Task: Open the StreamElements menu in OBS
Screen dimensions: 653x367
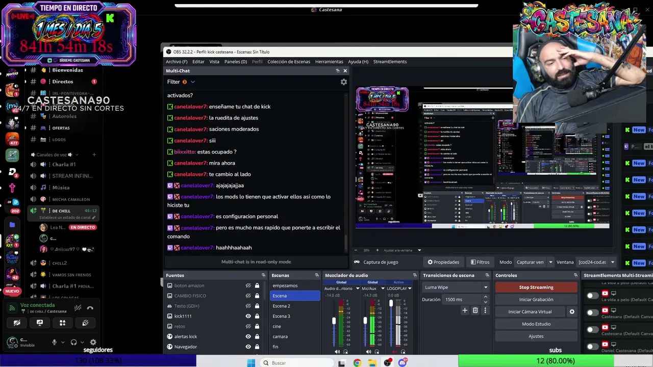Action: (x=390, y=62)
